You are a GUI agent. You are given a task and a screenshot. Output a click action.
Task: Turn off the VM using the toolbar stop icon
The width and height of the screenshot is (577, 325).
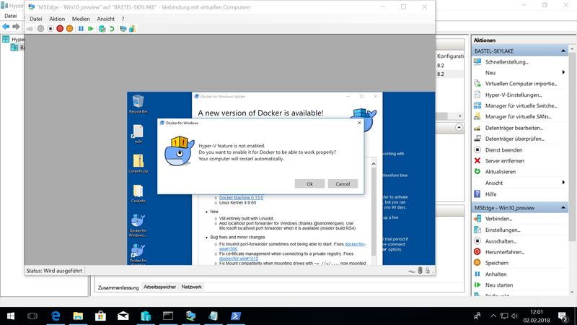[x=50, y=29]
